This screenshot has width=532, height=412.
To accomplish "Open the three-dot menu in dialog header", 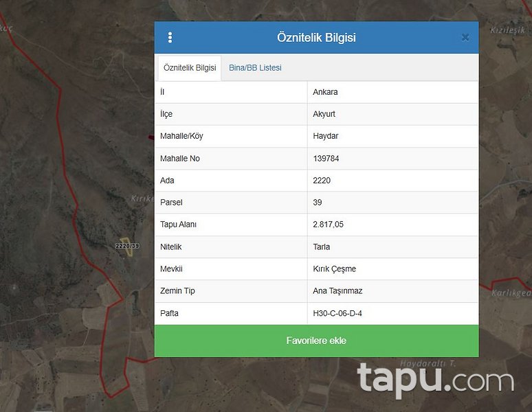I will click(x=170, y=38).
